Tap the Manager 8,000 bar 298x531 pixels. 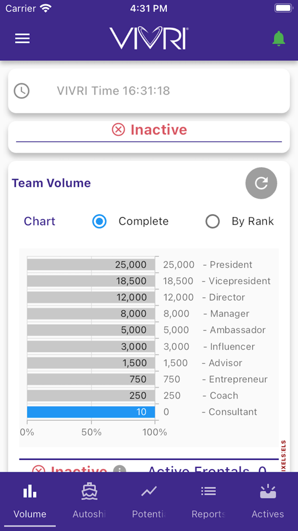tap(91, 314)
